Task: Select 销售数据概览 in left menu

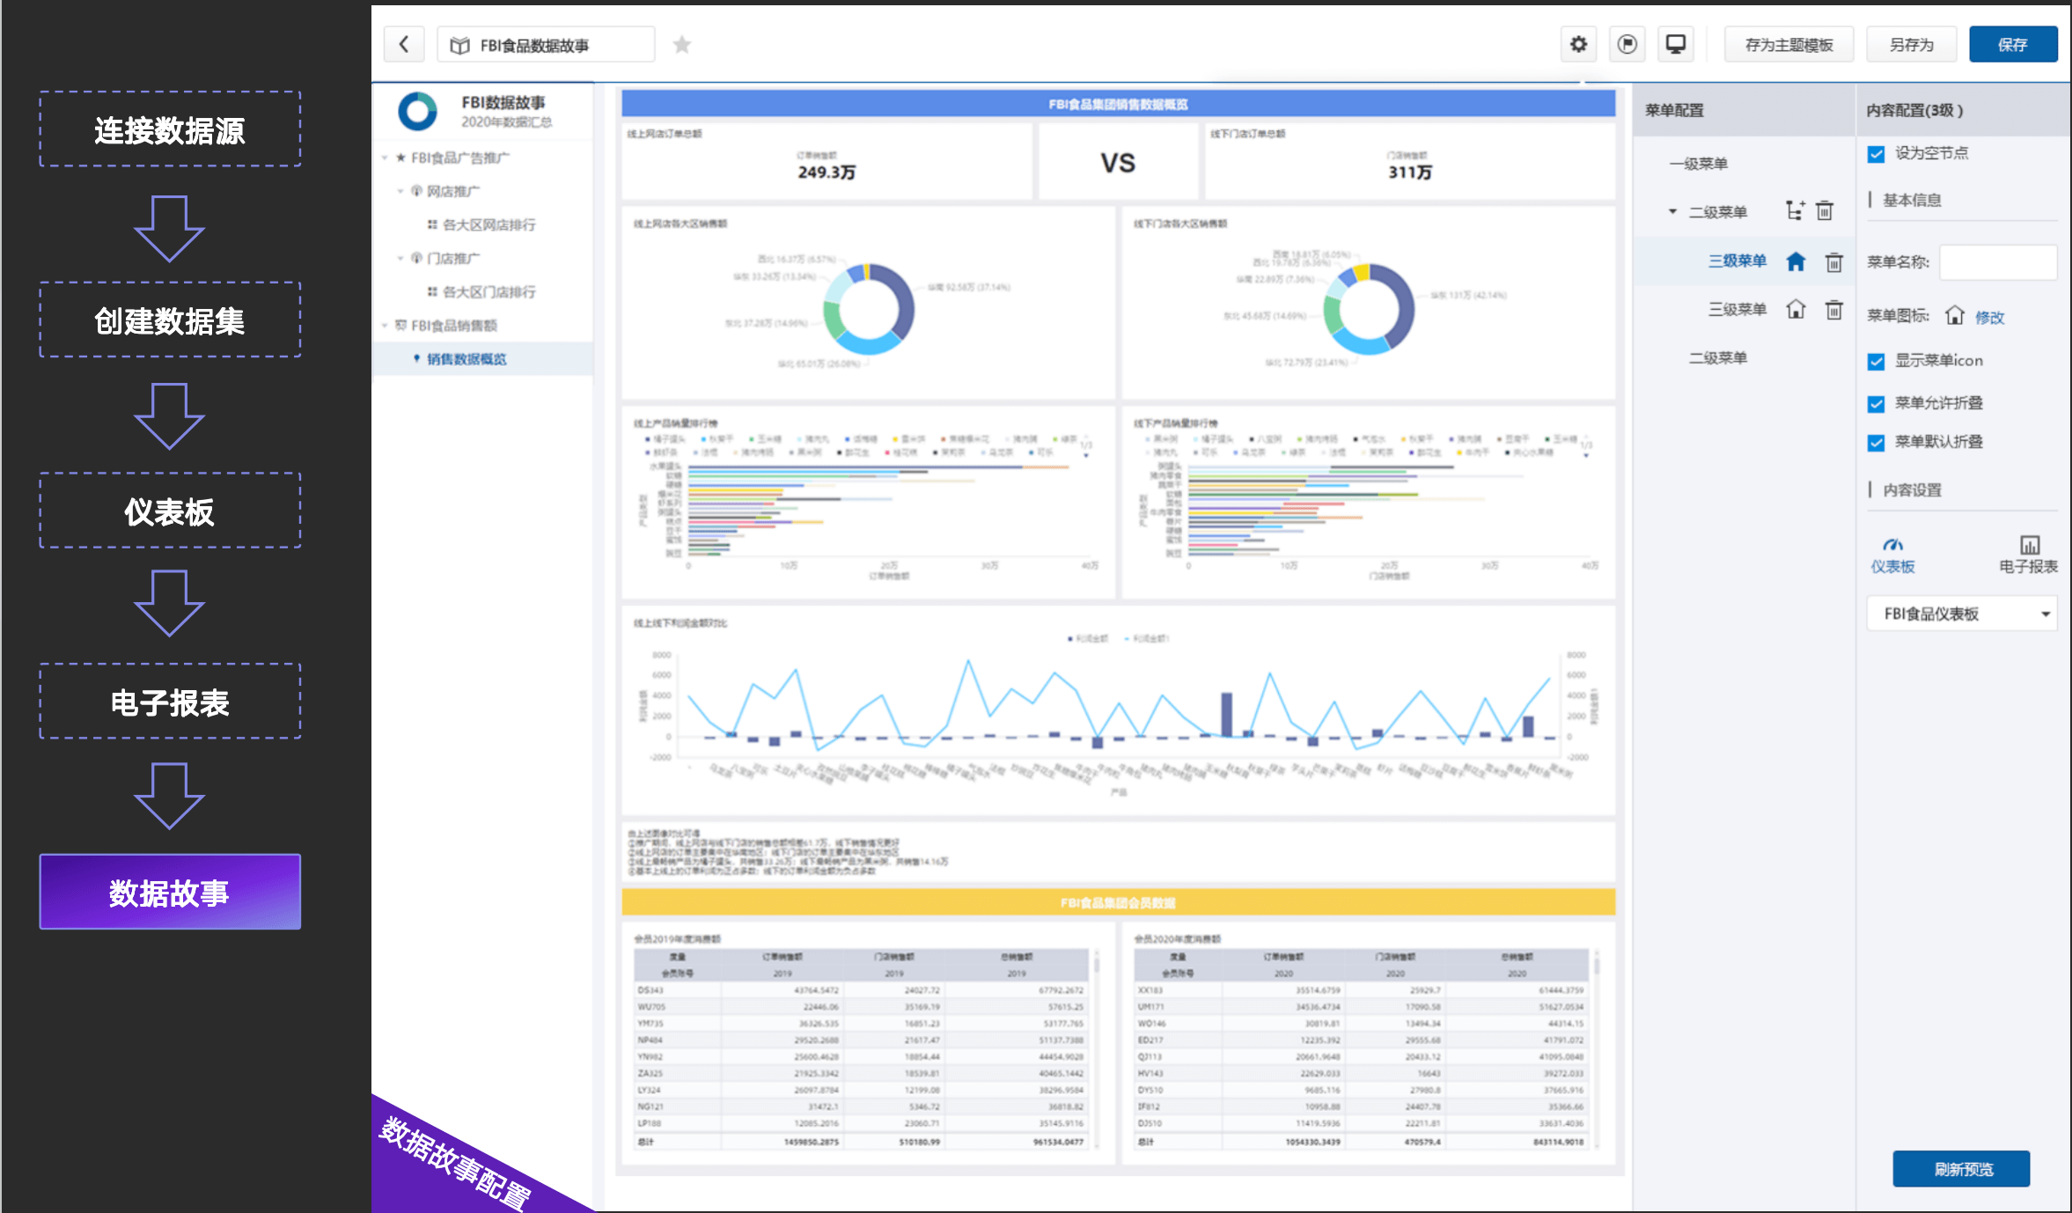Action: [467, 359]
